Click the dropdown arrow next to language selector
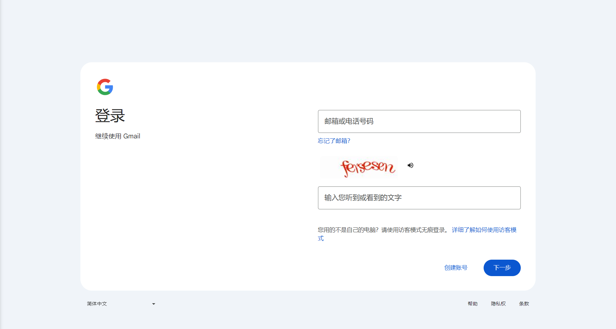The height and width of the screenshot is (329, 616). coord(153,304)
